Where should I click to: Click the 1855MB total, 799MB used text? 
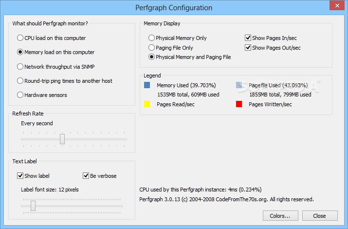click(x=280, y=95)
